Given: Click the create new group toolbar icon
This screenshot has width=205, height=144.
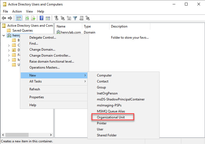Looking at the screenshot, I should (63, 18).
